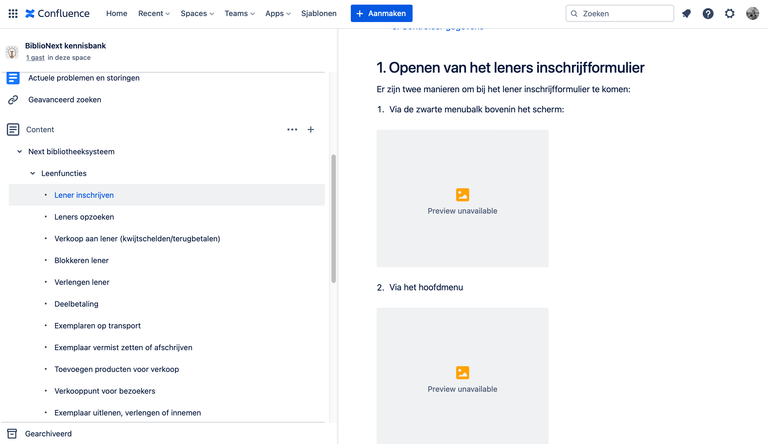Click the sidebar vertical scrollbar thumb

click(x=333, y=219)
